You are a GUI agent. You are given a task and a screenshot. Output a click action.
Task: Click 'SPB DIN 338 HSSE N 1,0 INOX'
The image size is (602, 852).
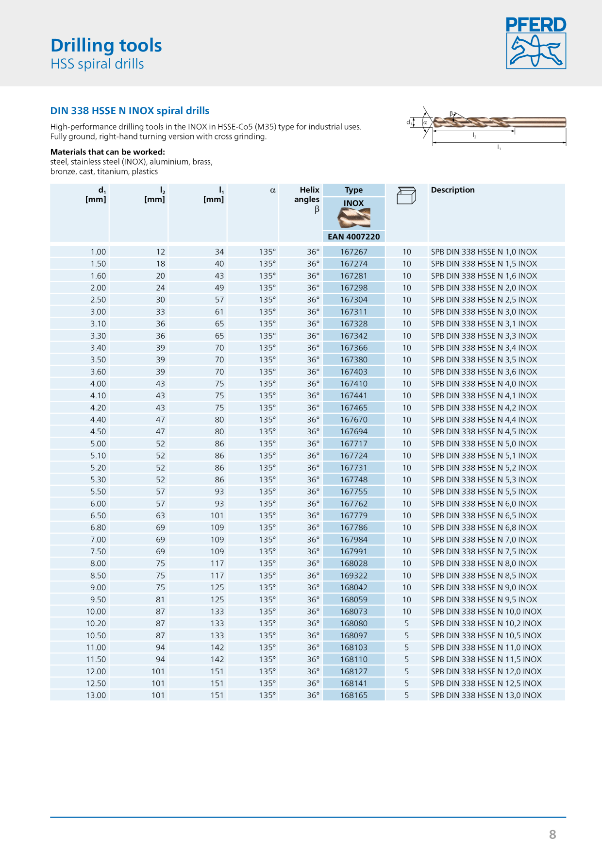(484, 252)
